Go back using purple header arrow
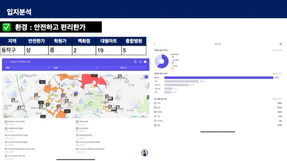287x161 pixels. (x=6, y=62)
